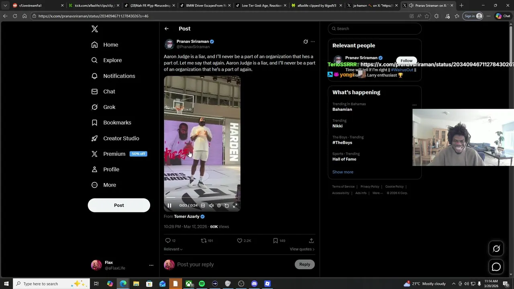Click the X Search box
Image resolution: width=514 pixels, height=289 pixels.
coord(375,28)
